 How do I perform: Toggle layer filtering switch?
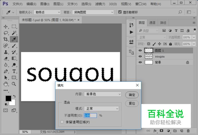[x=195, y=30]
